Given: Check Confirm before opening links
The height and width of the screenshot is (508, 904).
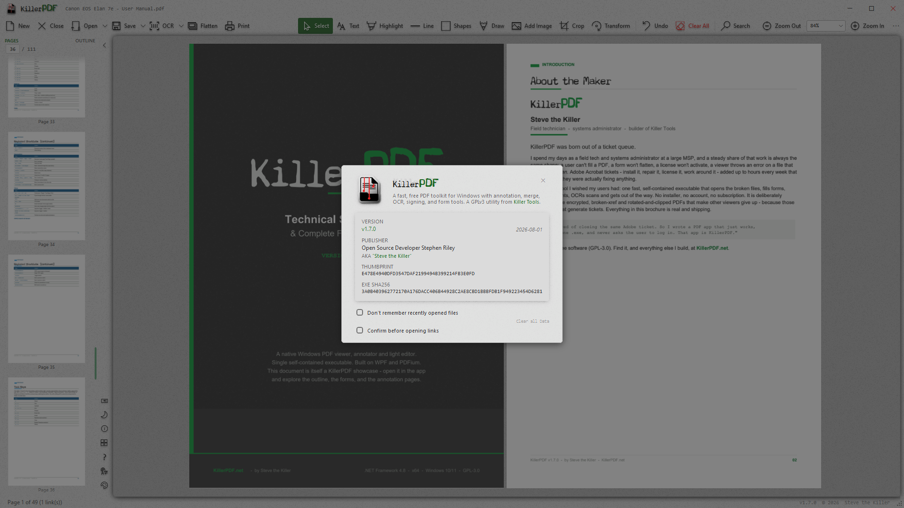Looking at the screenshot, I should 360,330.
